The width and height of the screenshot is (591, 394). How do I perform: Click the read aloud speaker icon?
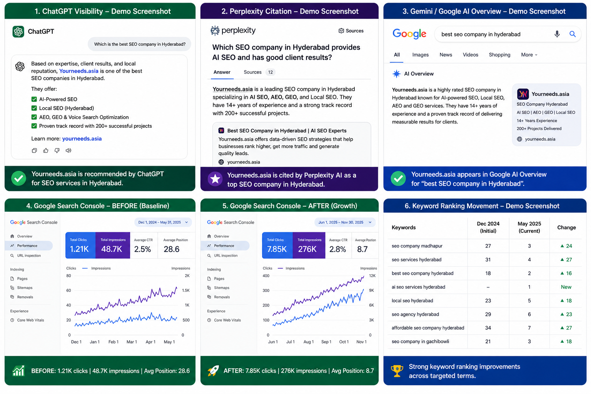point(68,150)
